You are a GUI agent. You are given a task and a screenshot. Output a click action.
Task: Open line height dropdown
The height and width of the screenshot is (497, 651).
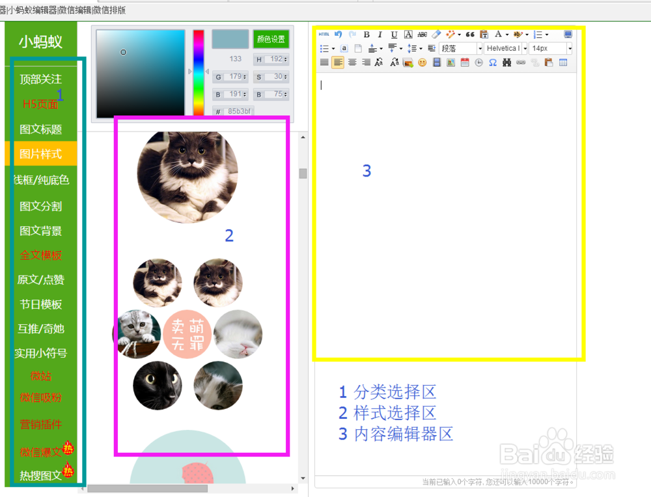[421, 49]
